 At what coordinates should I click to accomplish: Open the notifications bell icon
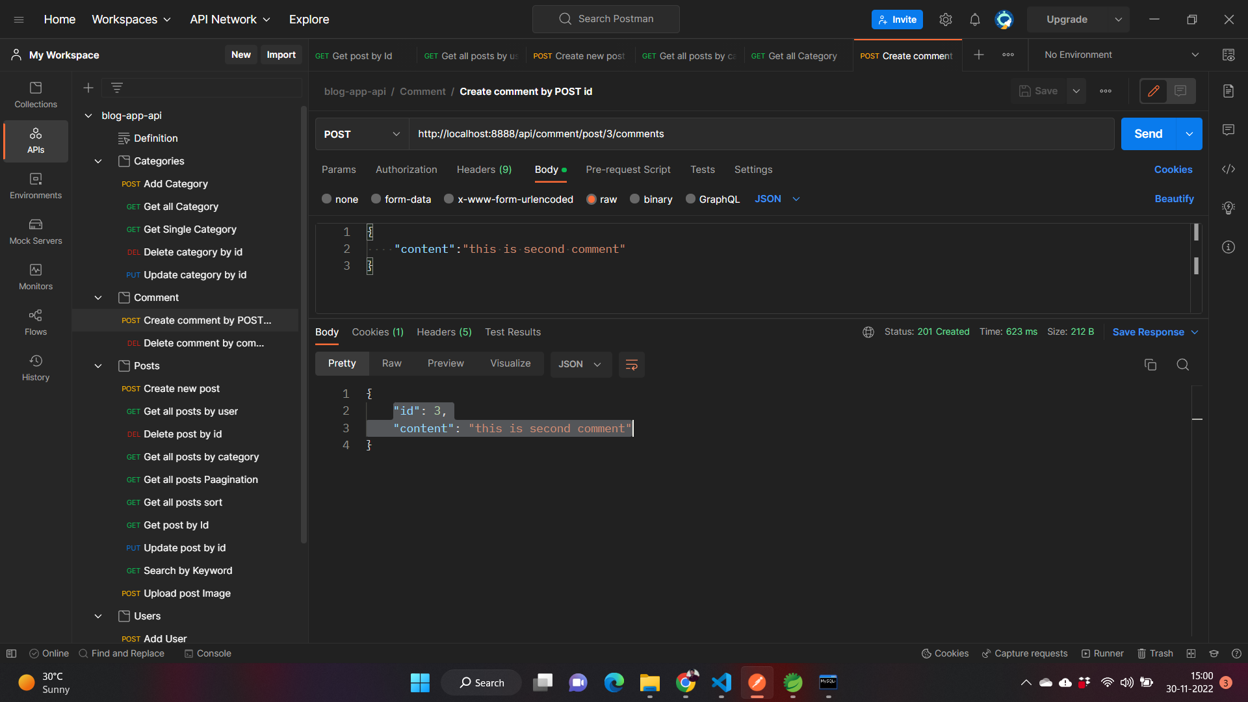coord(974,19)
